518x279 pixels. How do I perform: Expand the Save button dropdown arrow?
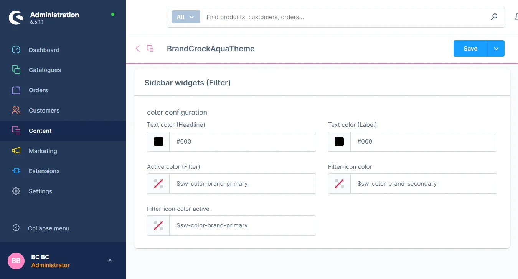[x=496, y=49]
